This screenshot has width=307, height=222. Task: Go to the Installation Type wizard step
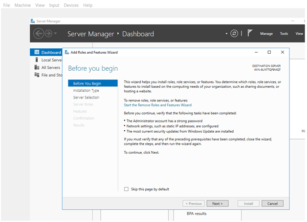pos(86,90)
